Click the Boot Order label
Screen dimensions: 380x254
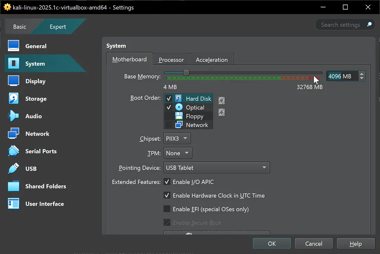145,98
